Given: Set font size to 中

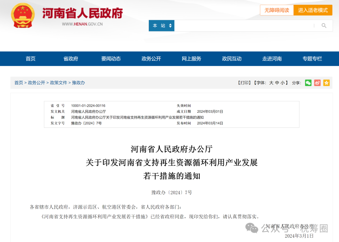Looking at the screenshot, I should pyautogui.click(x=277, y=83).
